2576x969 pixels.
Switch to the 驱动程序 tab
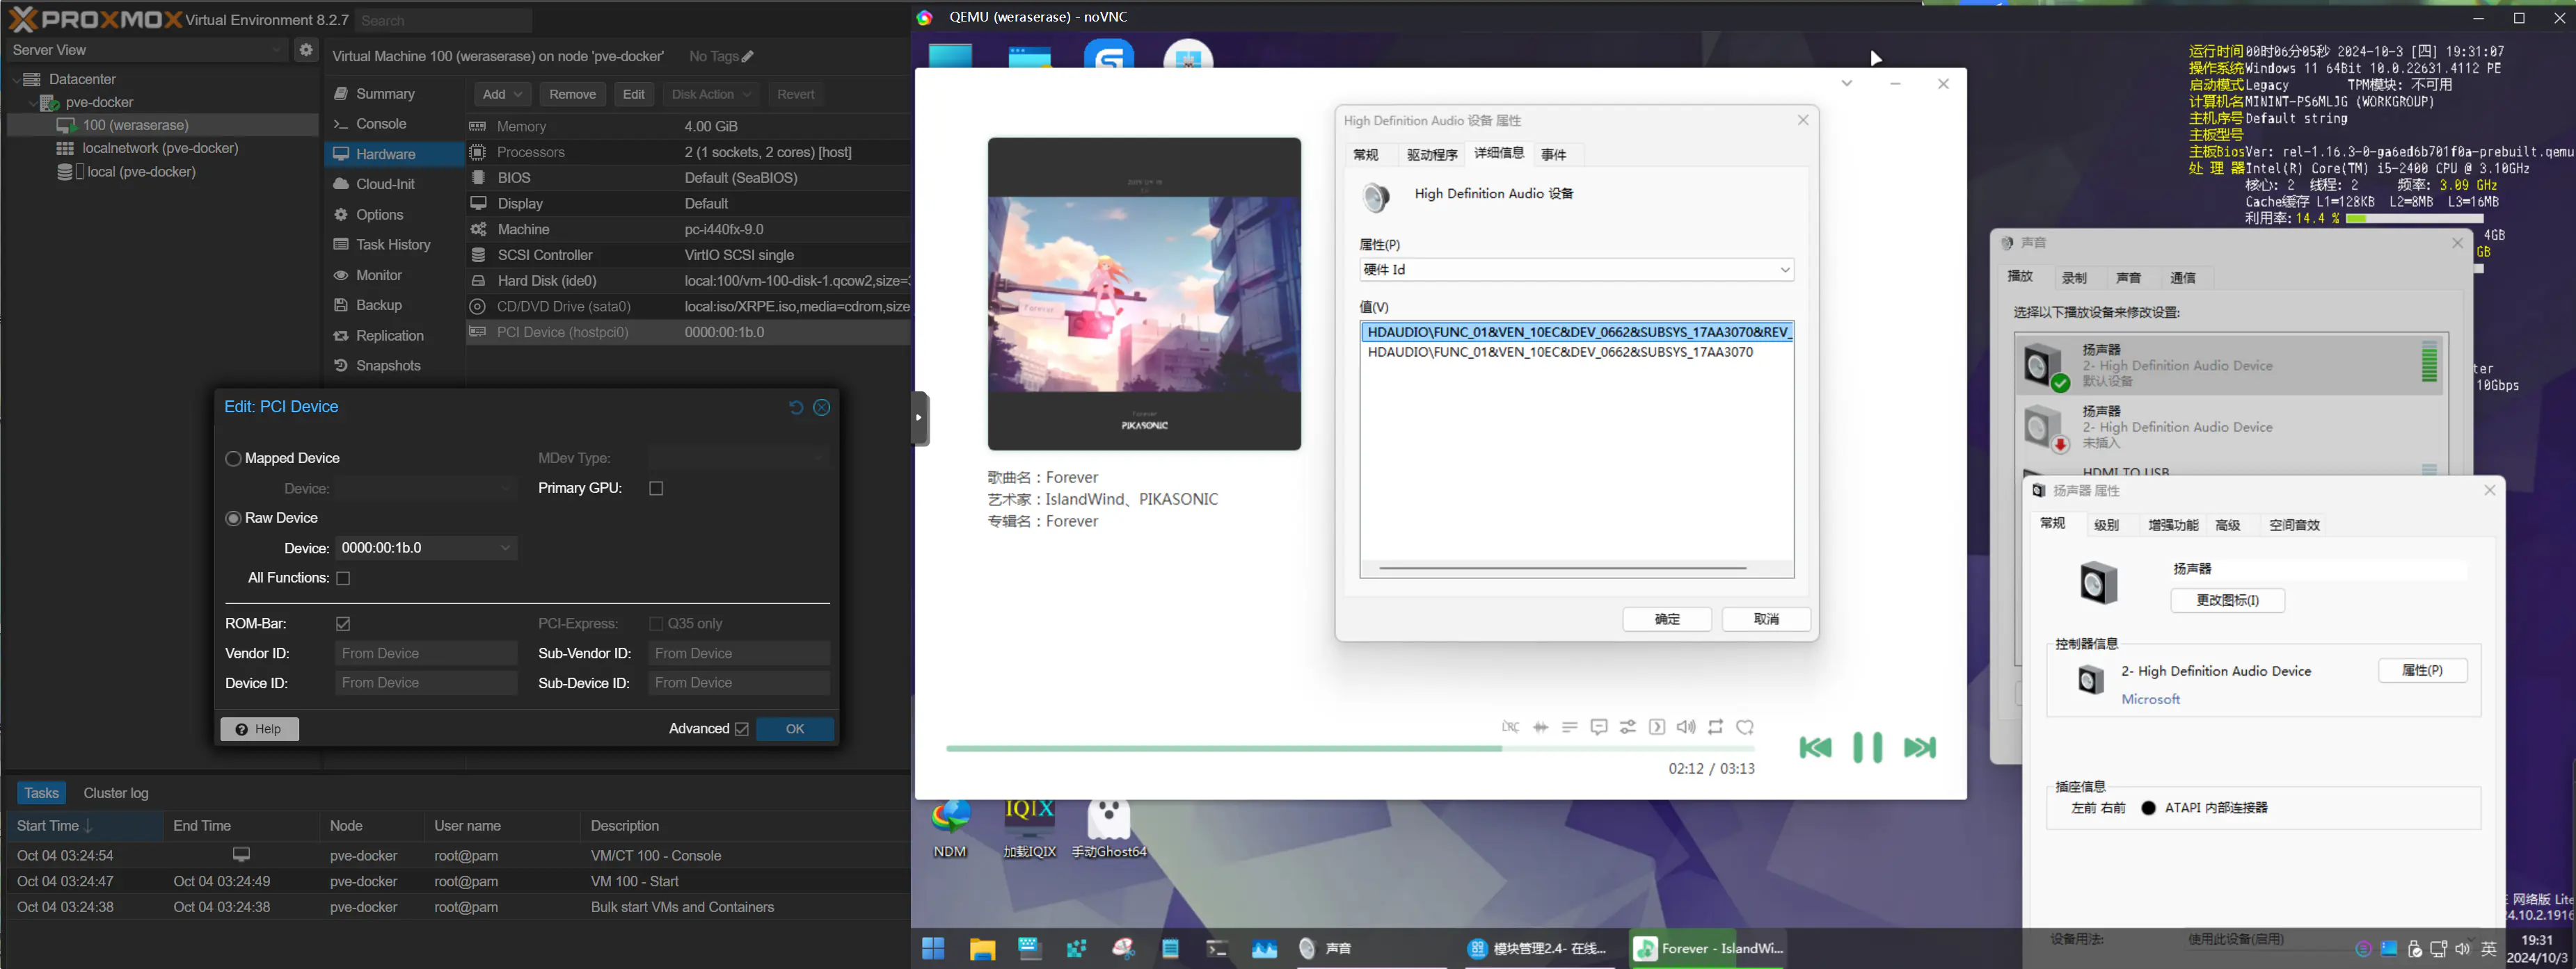1431,155
